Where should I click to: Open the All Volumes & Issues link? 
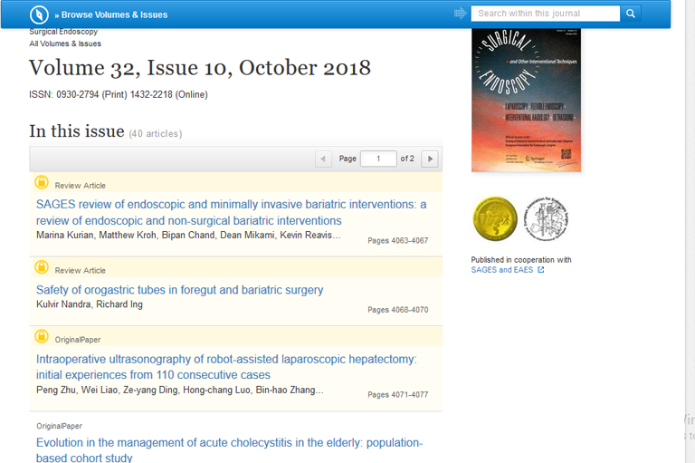[x=65, y=43]
